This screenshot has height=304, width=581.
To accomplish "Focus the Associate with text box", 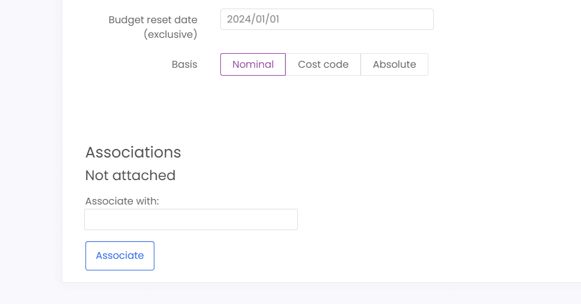I will click(x=191, y=220).
